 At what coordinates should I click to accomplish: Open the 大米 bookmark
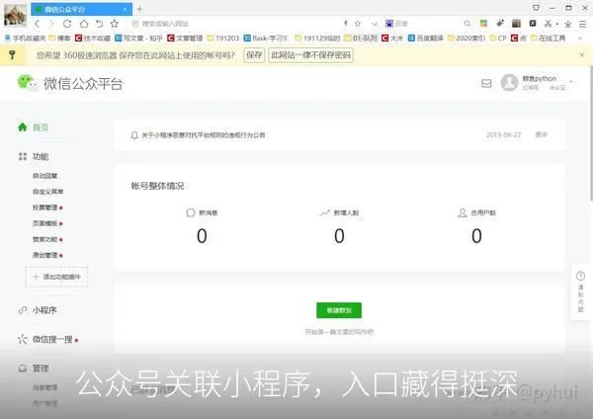392,39
